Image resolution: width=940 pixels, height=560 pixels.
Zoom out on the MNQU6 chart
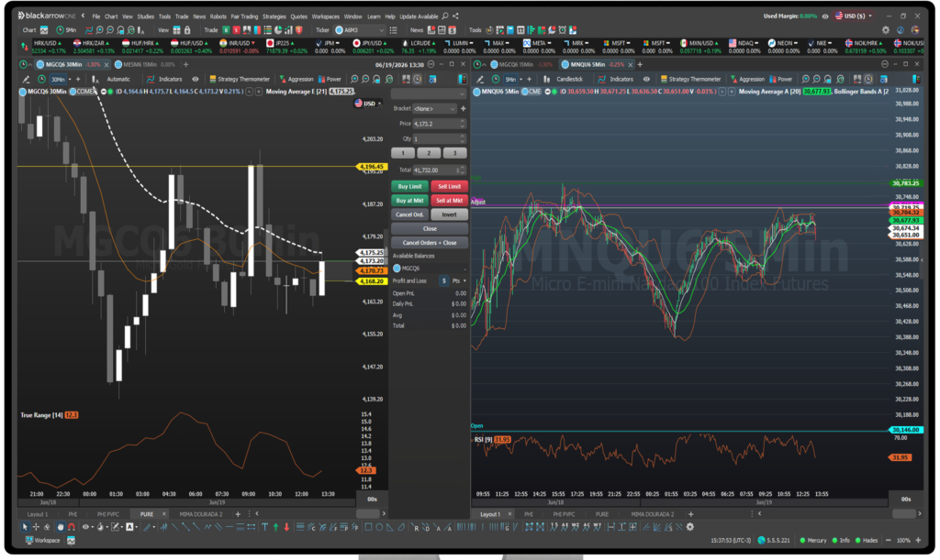click(x=816, y=79)
